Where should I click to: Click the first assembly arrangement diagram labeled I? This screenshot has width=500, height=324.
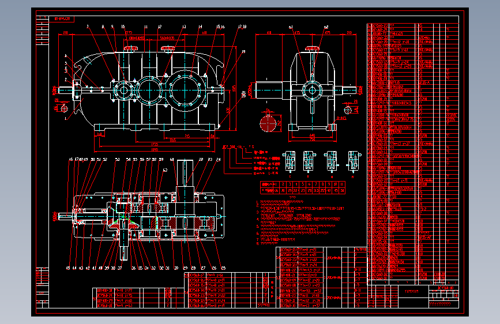pos(290,161)
